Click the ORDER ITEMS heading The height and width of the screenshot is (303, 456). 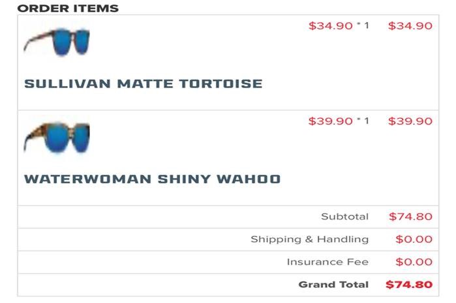point(68,8)
